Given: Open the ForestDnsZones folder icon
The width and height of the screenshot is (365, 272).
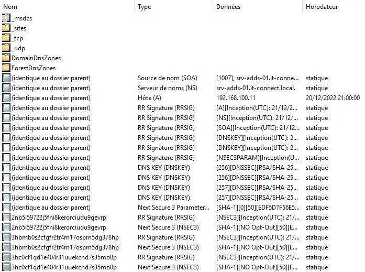Looking at the screenshot, I should (6, 68).
